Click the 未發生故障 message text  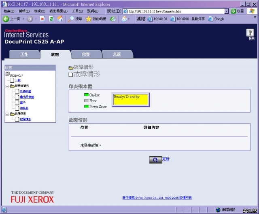click(91, 145)
